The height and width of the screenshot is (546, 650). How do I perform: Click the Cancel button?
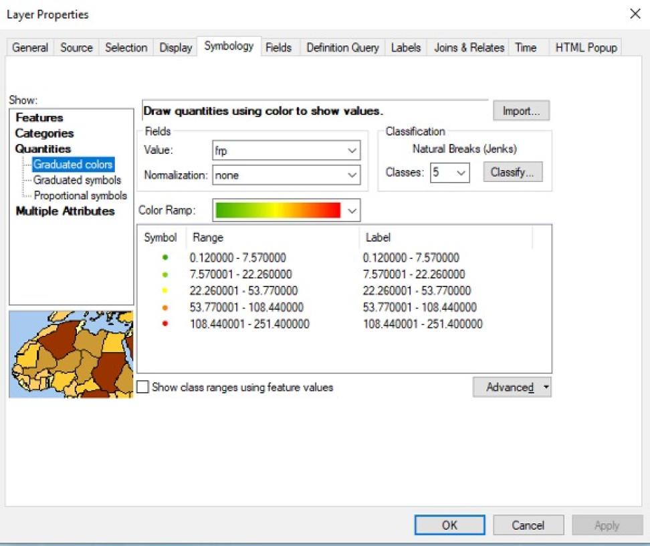(x=528, y=525)
